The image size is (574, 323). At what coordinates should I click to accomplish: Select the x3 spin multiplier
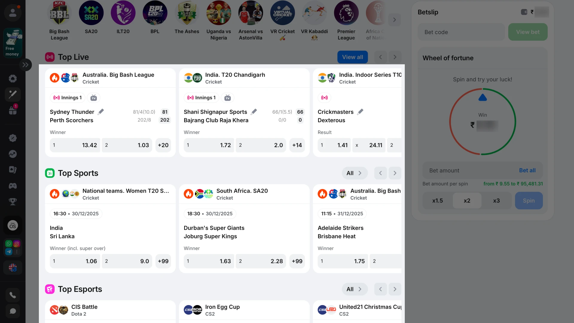(x=496, y=201)
